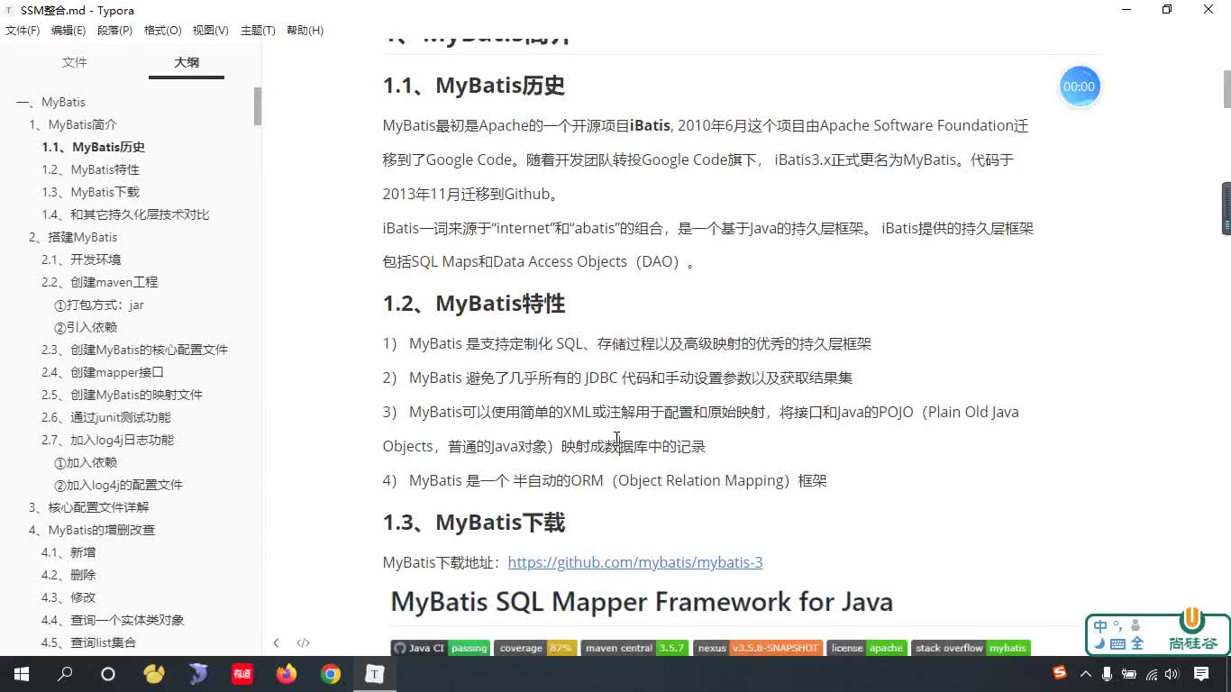This screenshot has height=692, width=1231.
Task: Open the 文件(F) menu
Action: point(23,31)
